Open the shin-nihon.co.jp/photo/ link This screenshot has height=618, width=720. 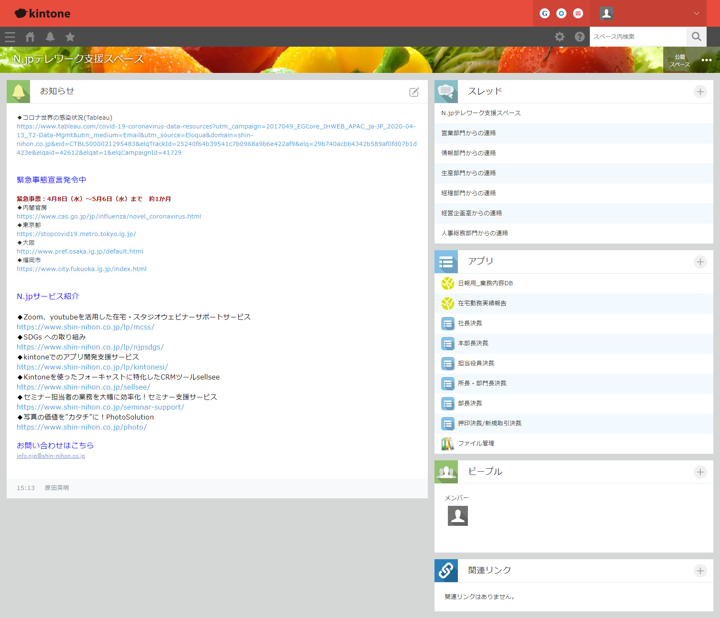(82, 427)
